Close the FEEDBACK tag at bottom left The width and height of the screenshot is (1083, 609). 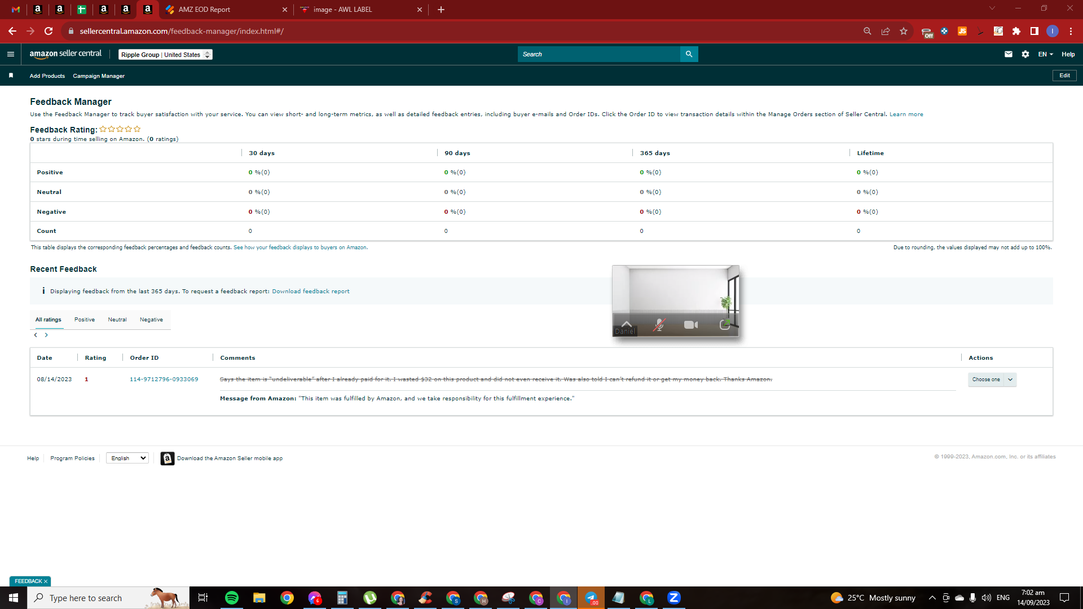46,581
